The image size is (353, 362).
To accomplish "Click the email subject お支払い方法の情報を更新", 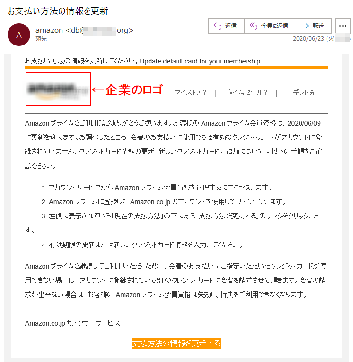I will [x=58, y=11].
